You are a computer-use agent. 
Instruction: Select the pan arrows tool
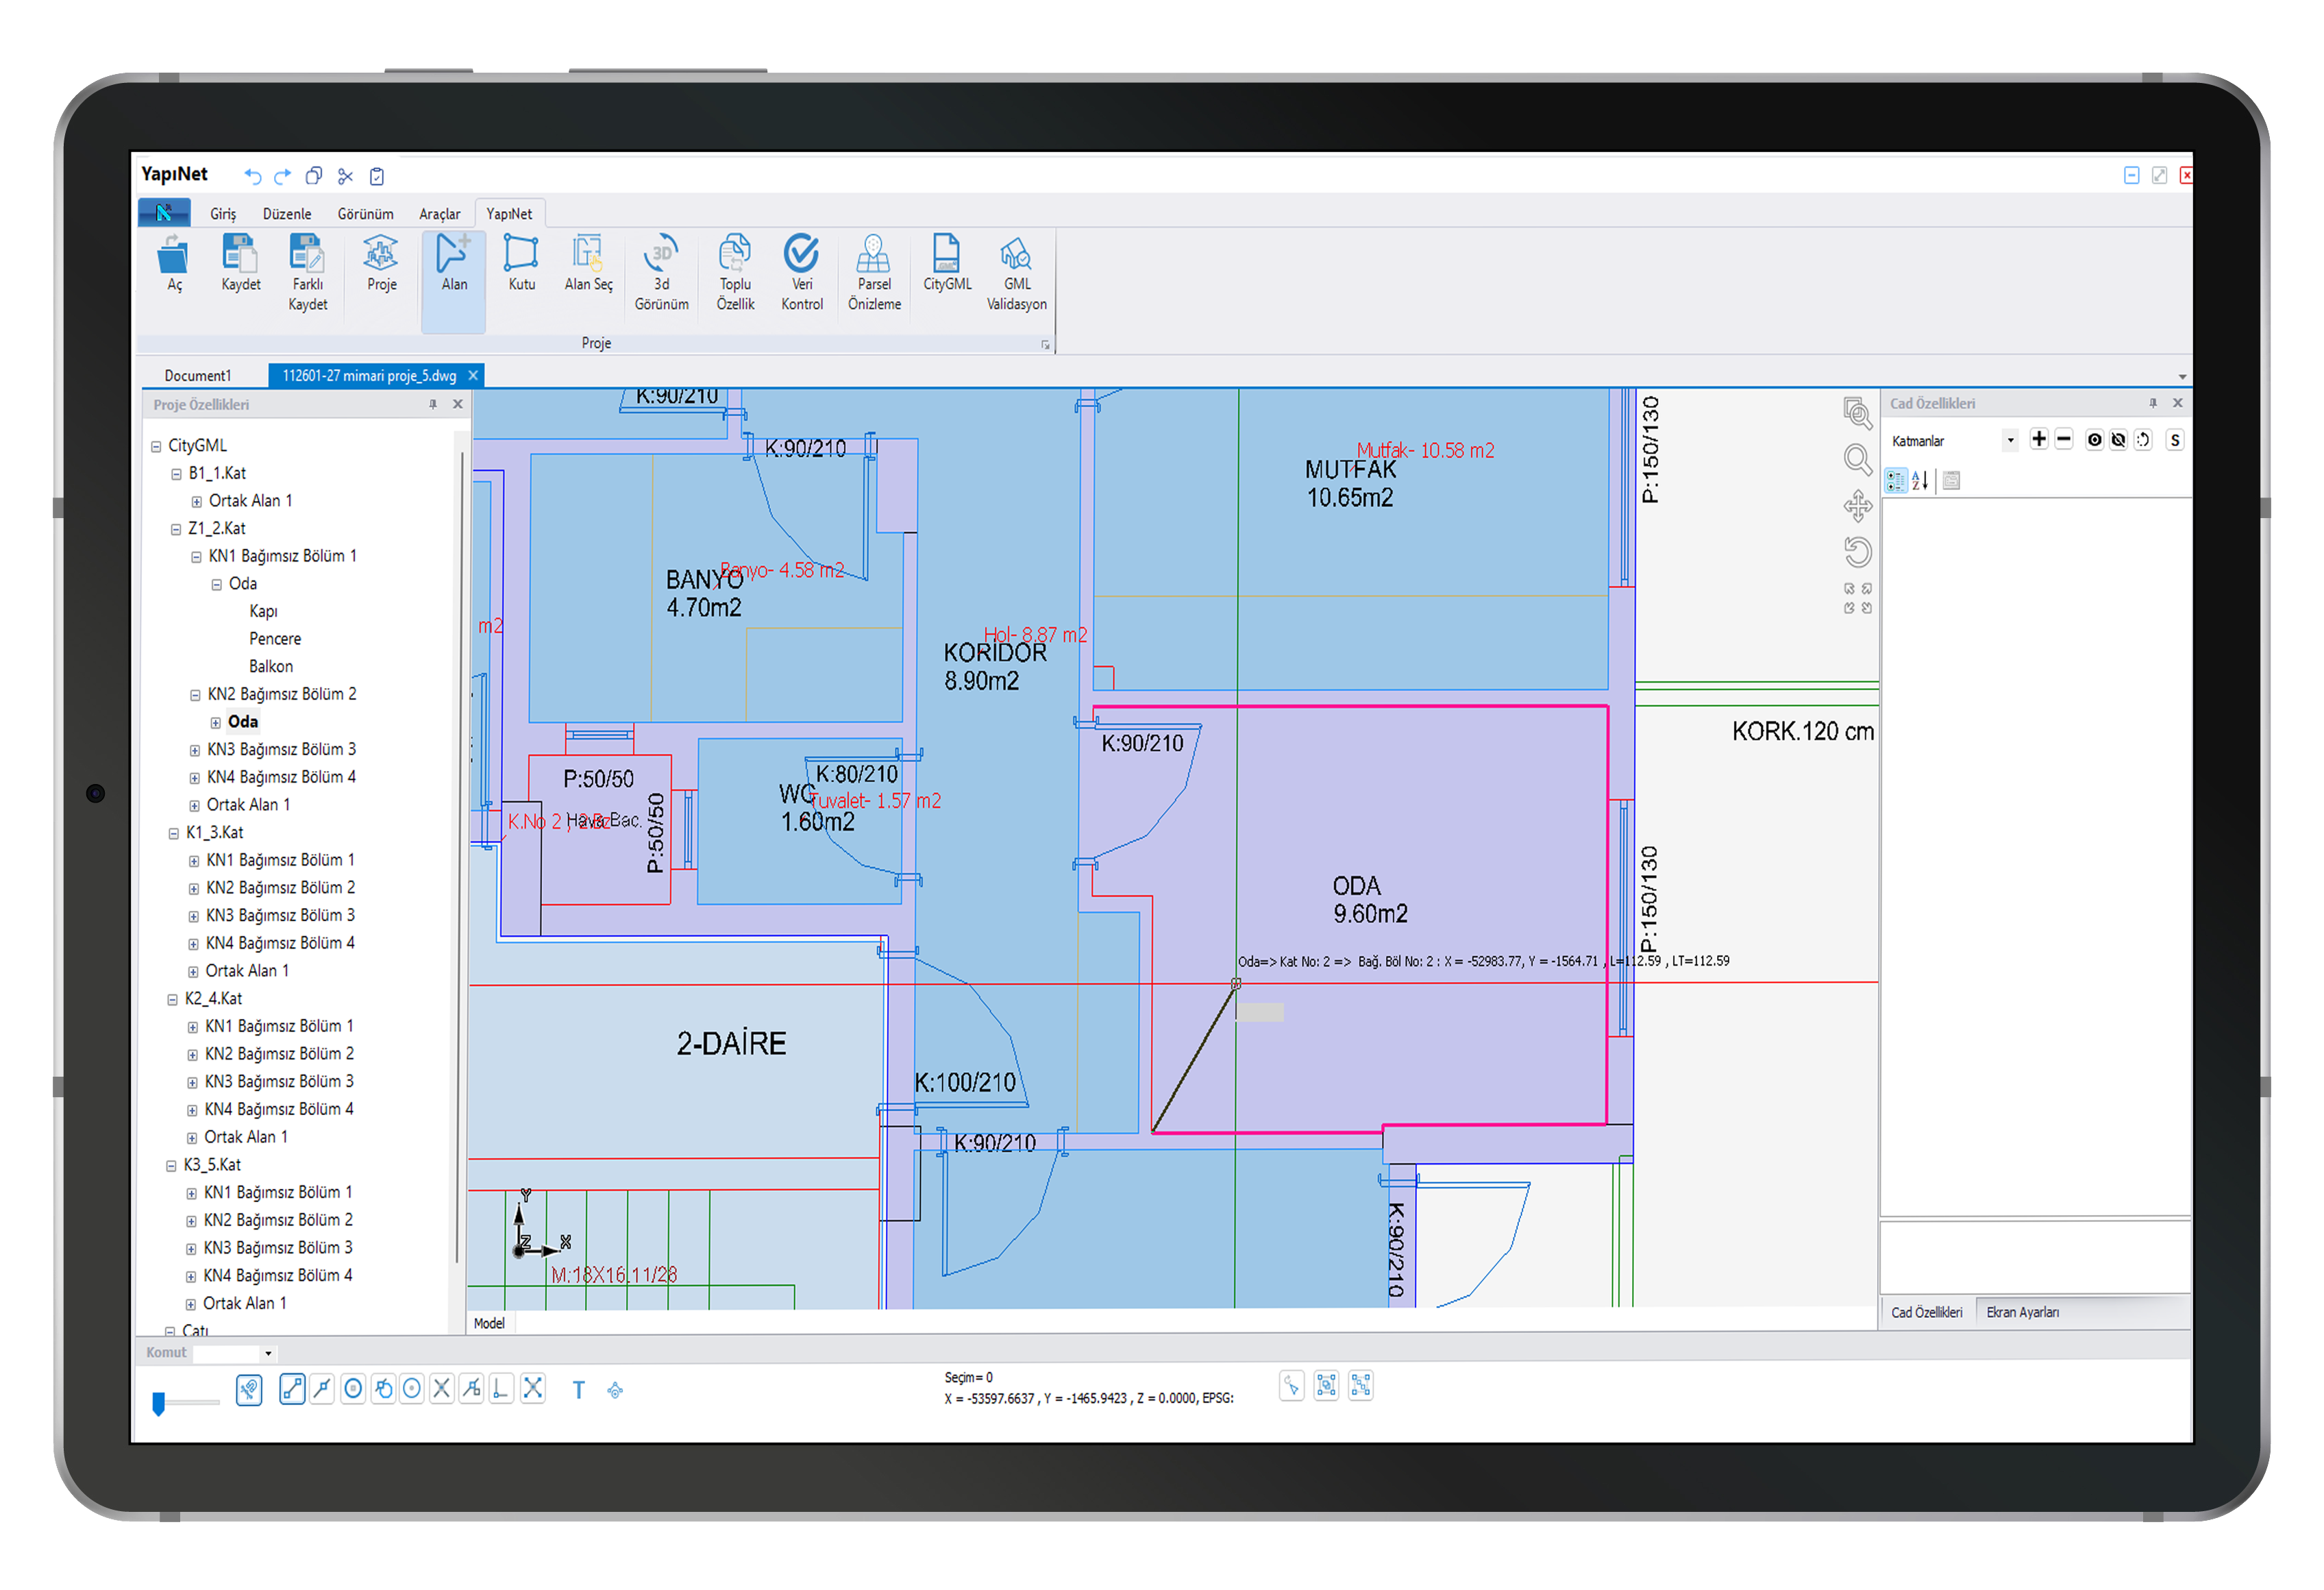(1857, 506)
